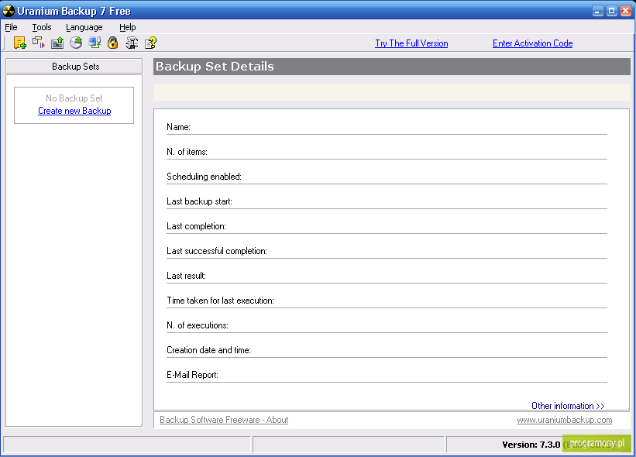Visit the www.uraniumbackup.com link
This screenshot has height=457, width=636.
pyautogui.click(x=564, y=420)
